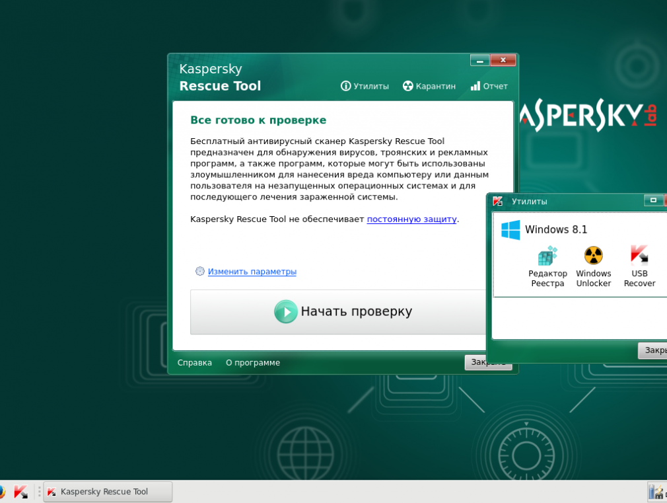Screen dimensions: 667x503
Task: Click the Kaspersky K icon in the taskbar launcher
Action: [20, 492]
